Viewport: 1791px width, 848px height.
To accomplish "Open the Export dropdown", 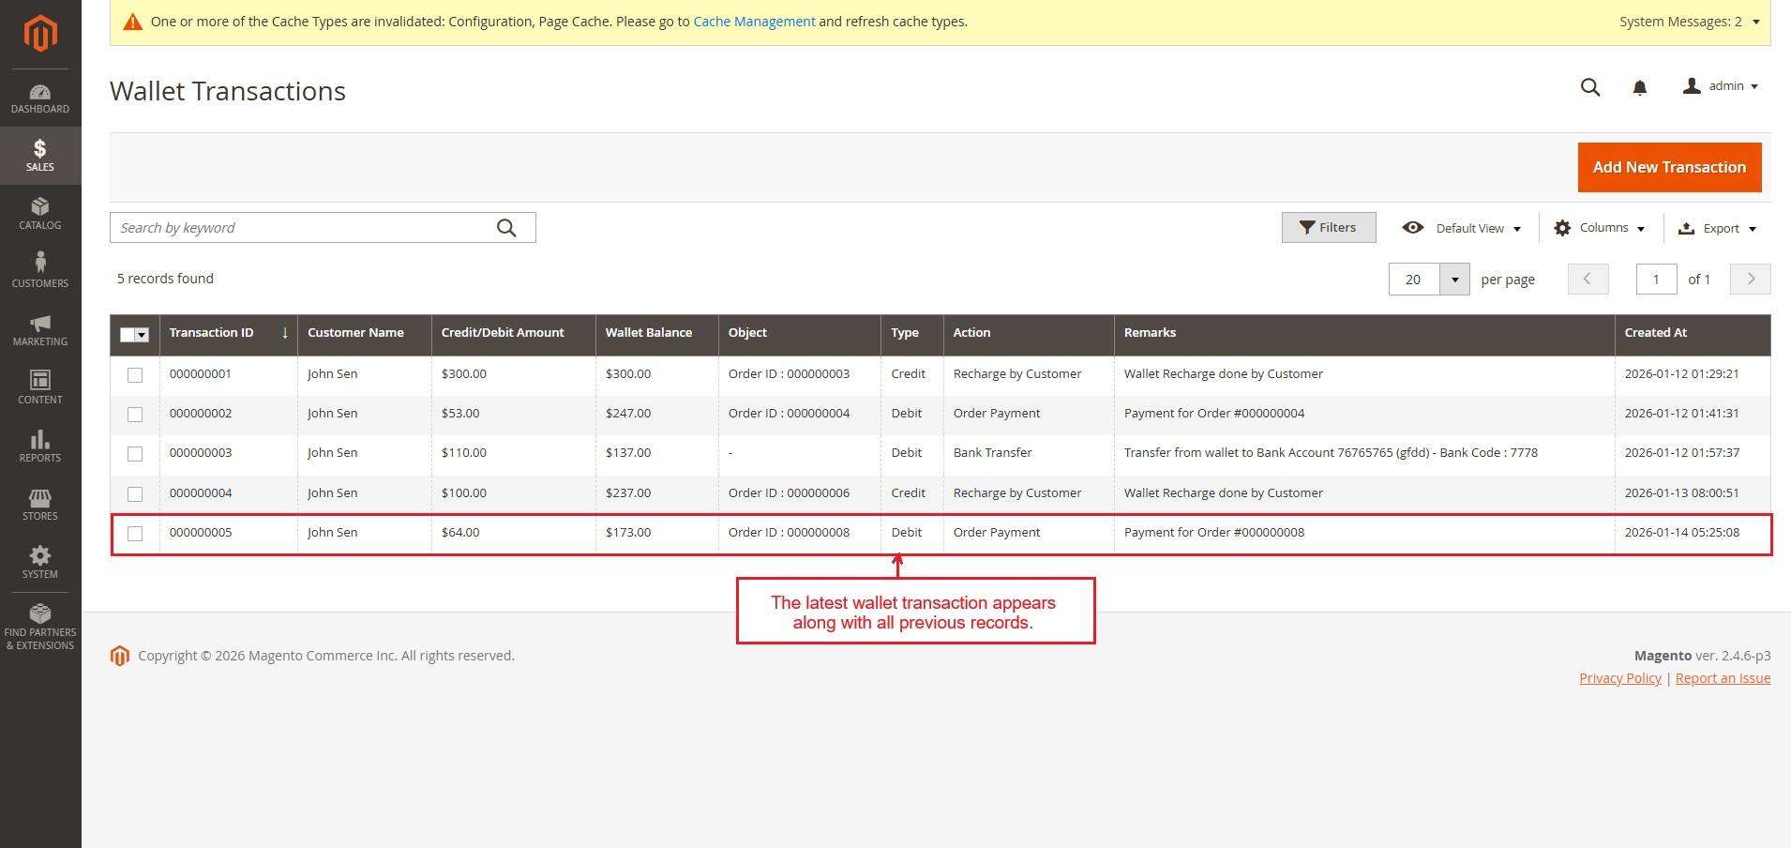I will pyautogui.click(x=1717, y=228).
